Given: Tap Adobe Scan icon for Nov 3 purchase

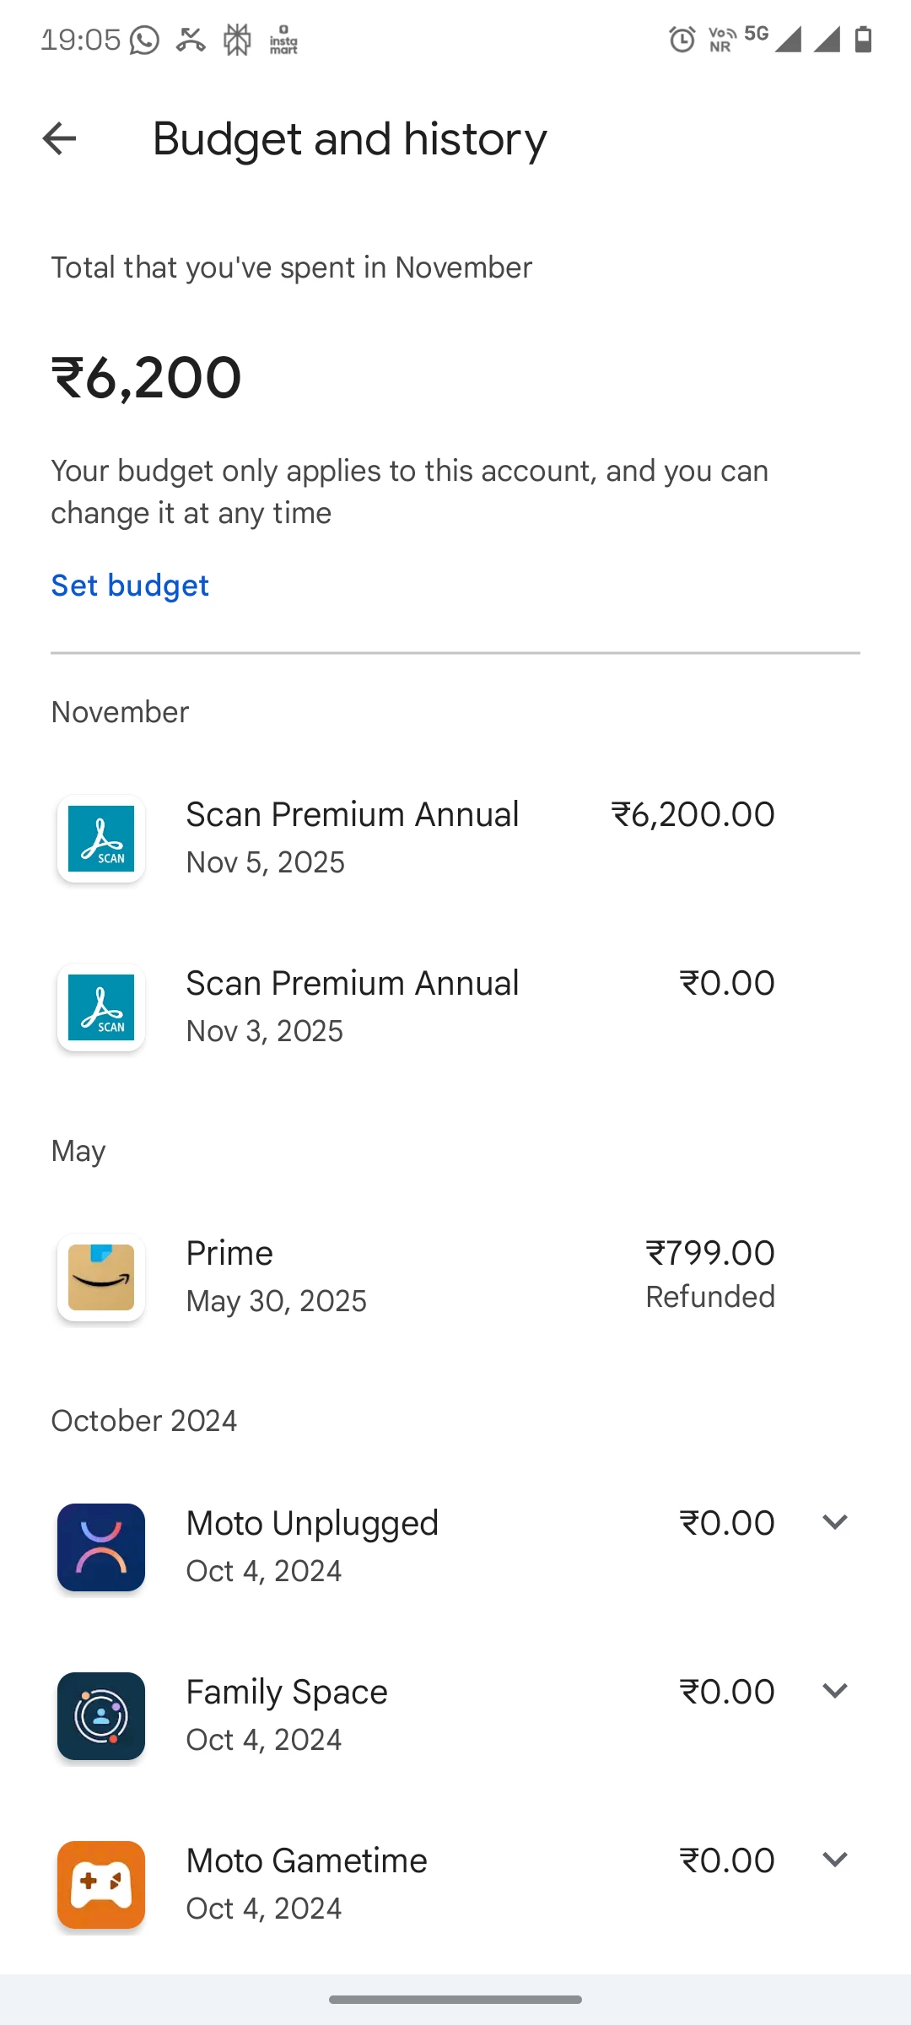Looking at the screenshot, I should 101,1007.
